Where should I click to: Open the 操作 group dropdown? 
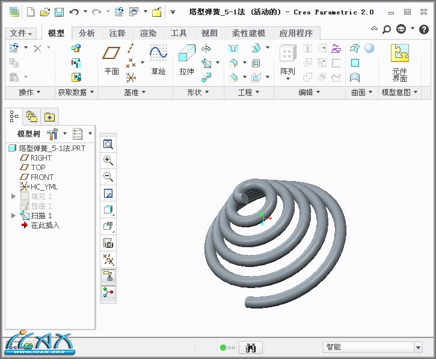coord(29,93)
